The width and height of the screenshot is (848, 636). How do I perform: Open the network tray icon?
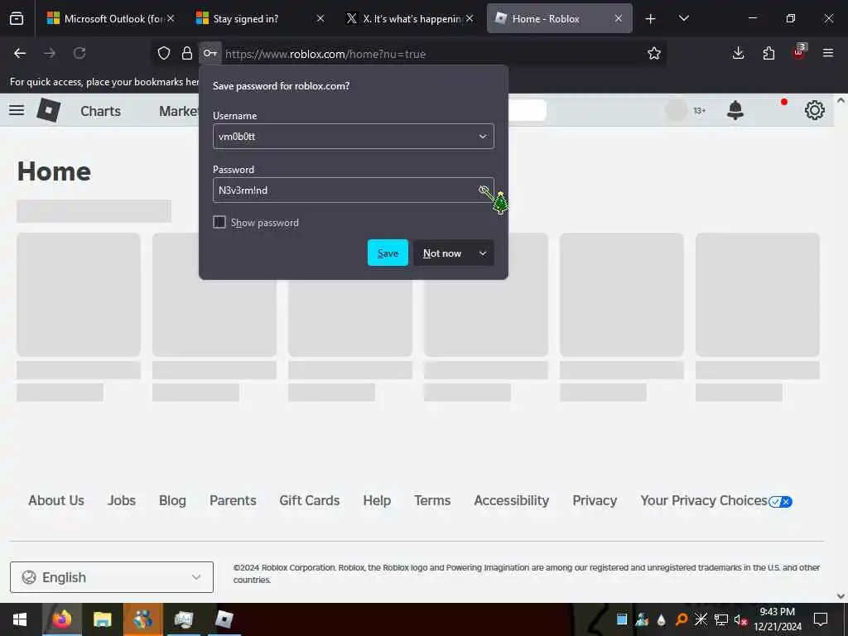(x=721, y=619)
